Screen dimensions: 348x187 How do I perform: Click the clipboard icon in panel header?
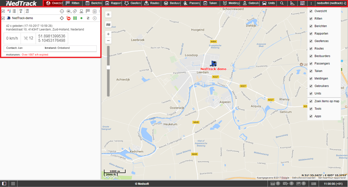[94, 11]
